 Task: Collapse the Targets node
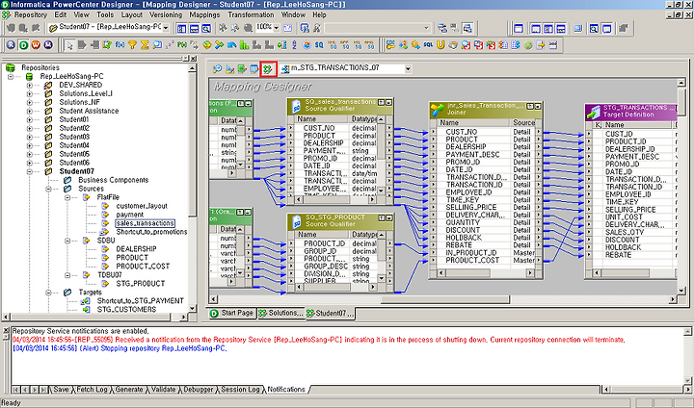tap(49, 293)
